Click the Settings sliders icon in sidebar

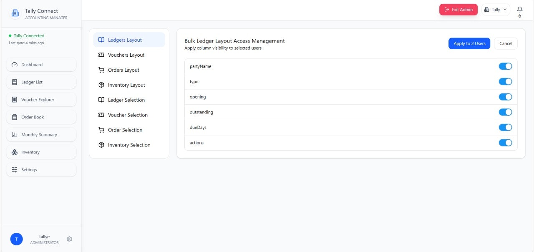click(x=15, y=170)
